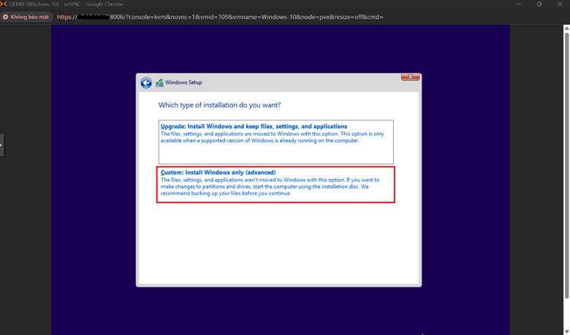
Task: Click the Proxmox icon in Chrome title bar
Action: [4, 4]
